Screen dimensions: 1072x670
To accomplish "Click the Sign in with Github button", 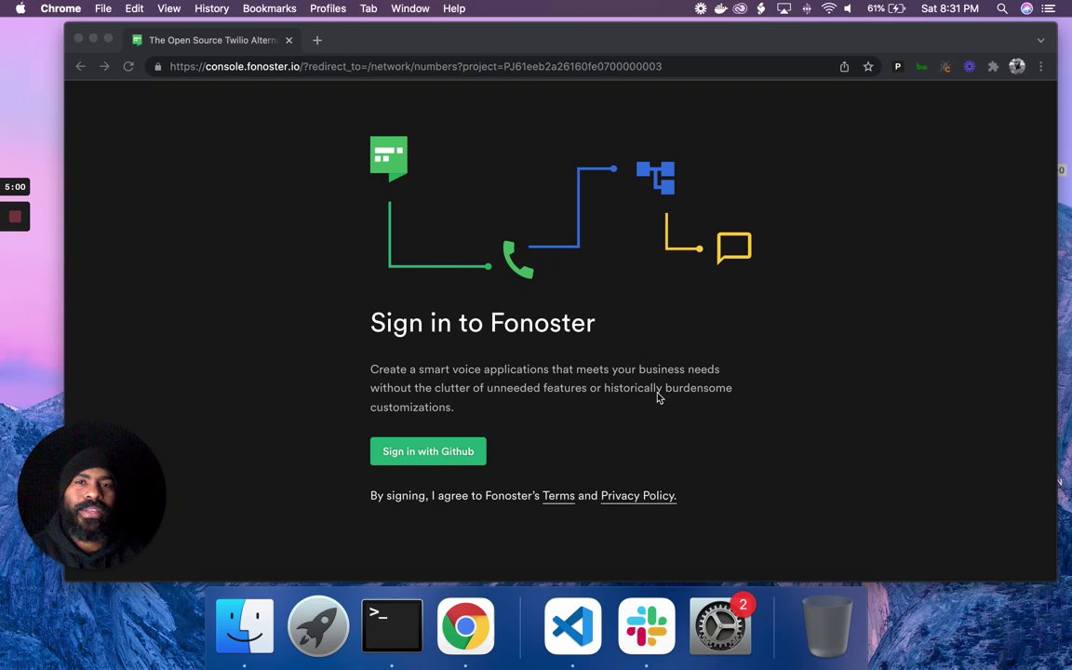I will pyautogui.click(x=428, y=451).
